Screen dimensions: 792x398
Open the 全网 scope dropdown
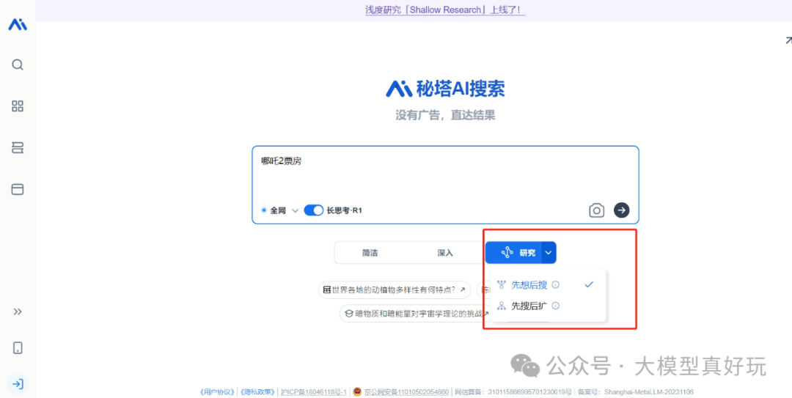280,210
